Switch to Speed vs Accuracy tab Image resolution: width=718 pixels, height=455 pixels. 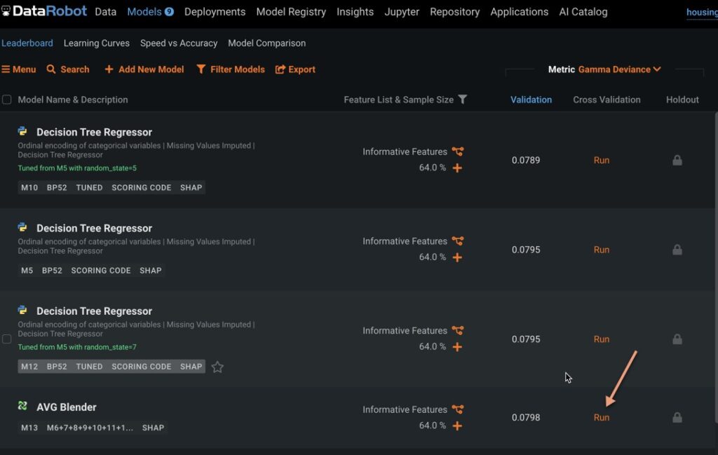179,43
